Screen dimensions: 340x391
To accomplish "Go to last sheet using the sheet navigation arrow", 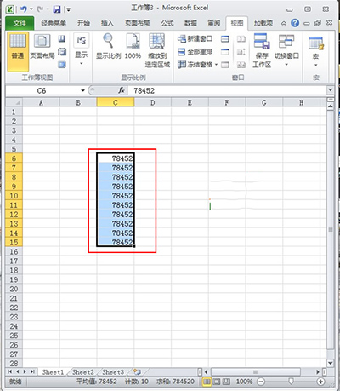I will point(32,371).
